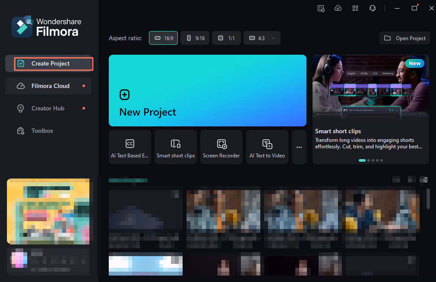The width and height of the screenshot is (436, 282).
Task: Click the Screen Recorder tool icon
Action: tap(221, 144)
